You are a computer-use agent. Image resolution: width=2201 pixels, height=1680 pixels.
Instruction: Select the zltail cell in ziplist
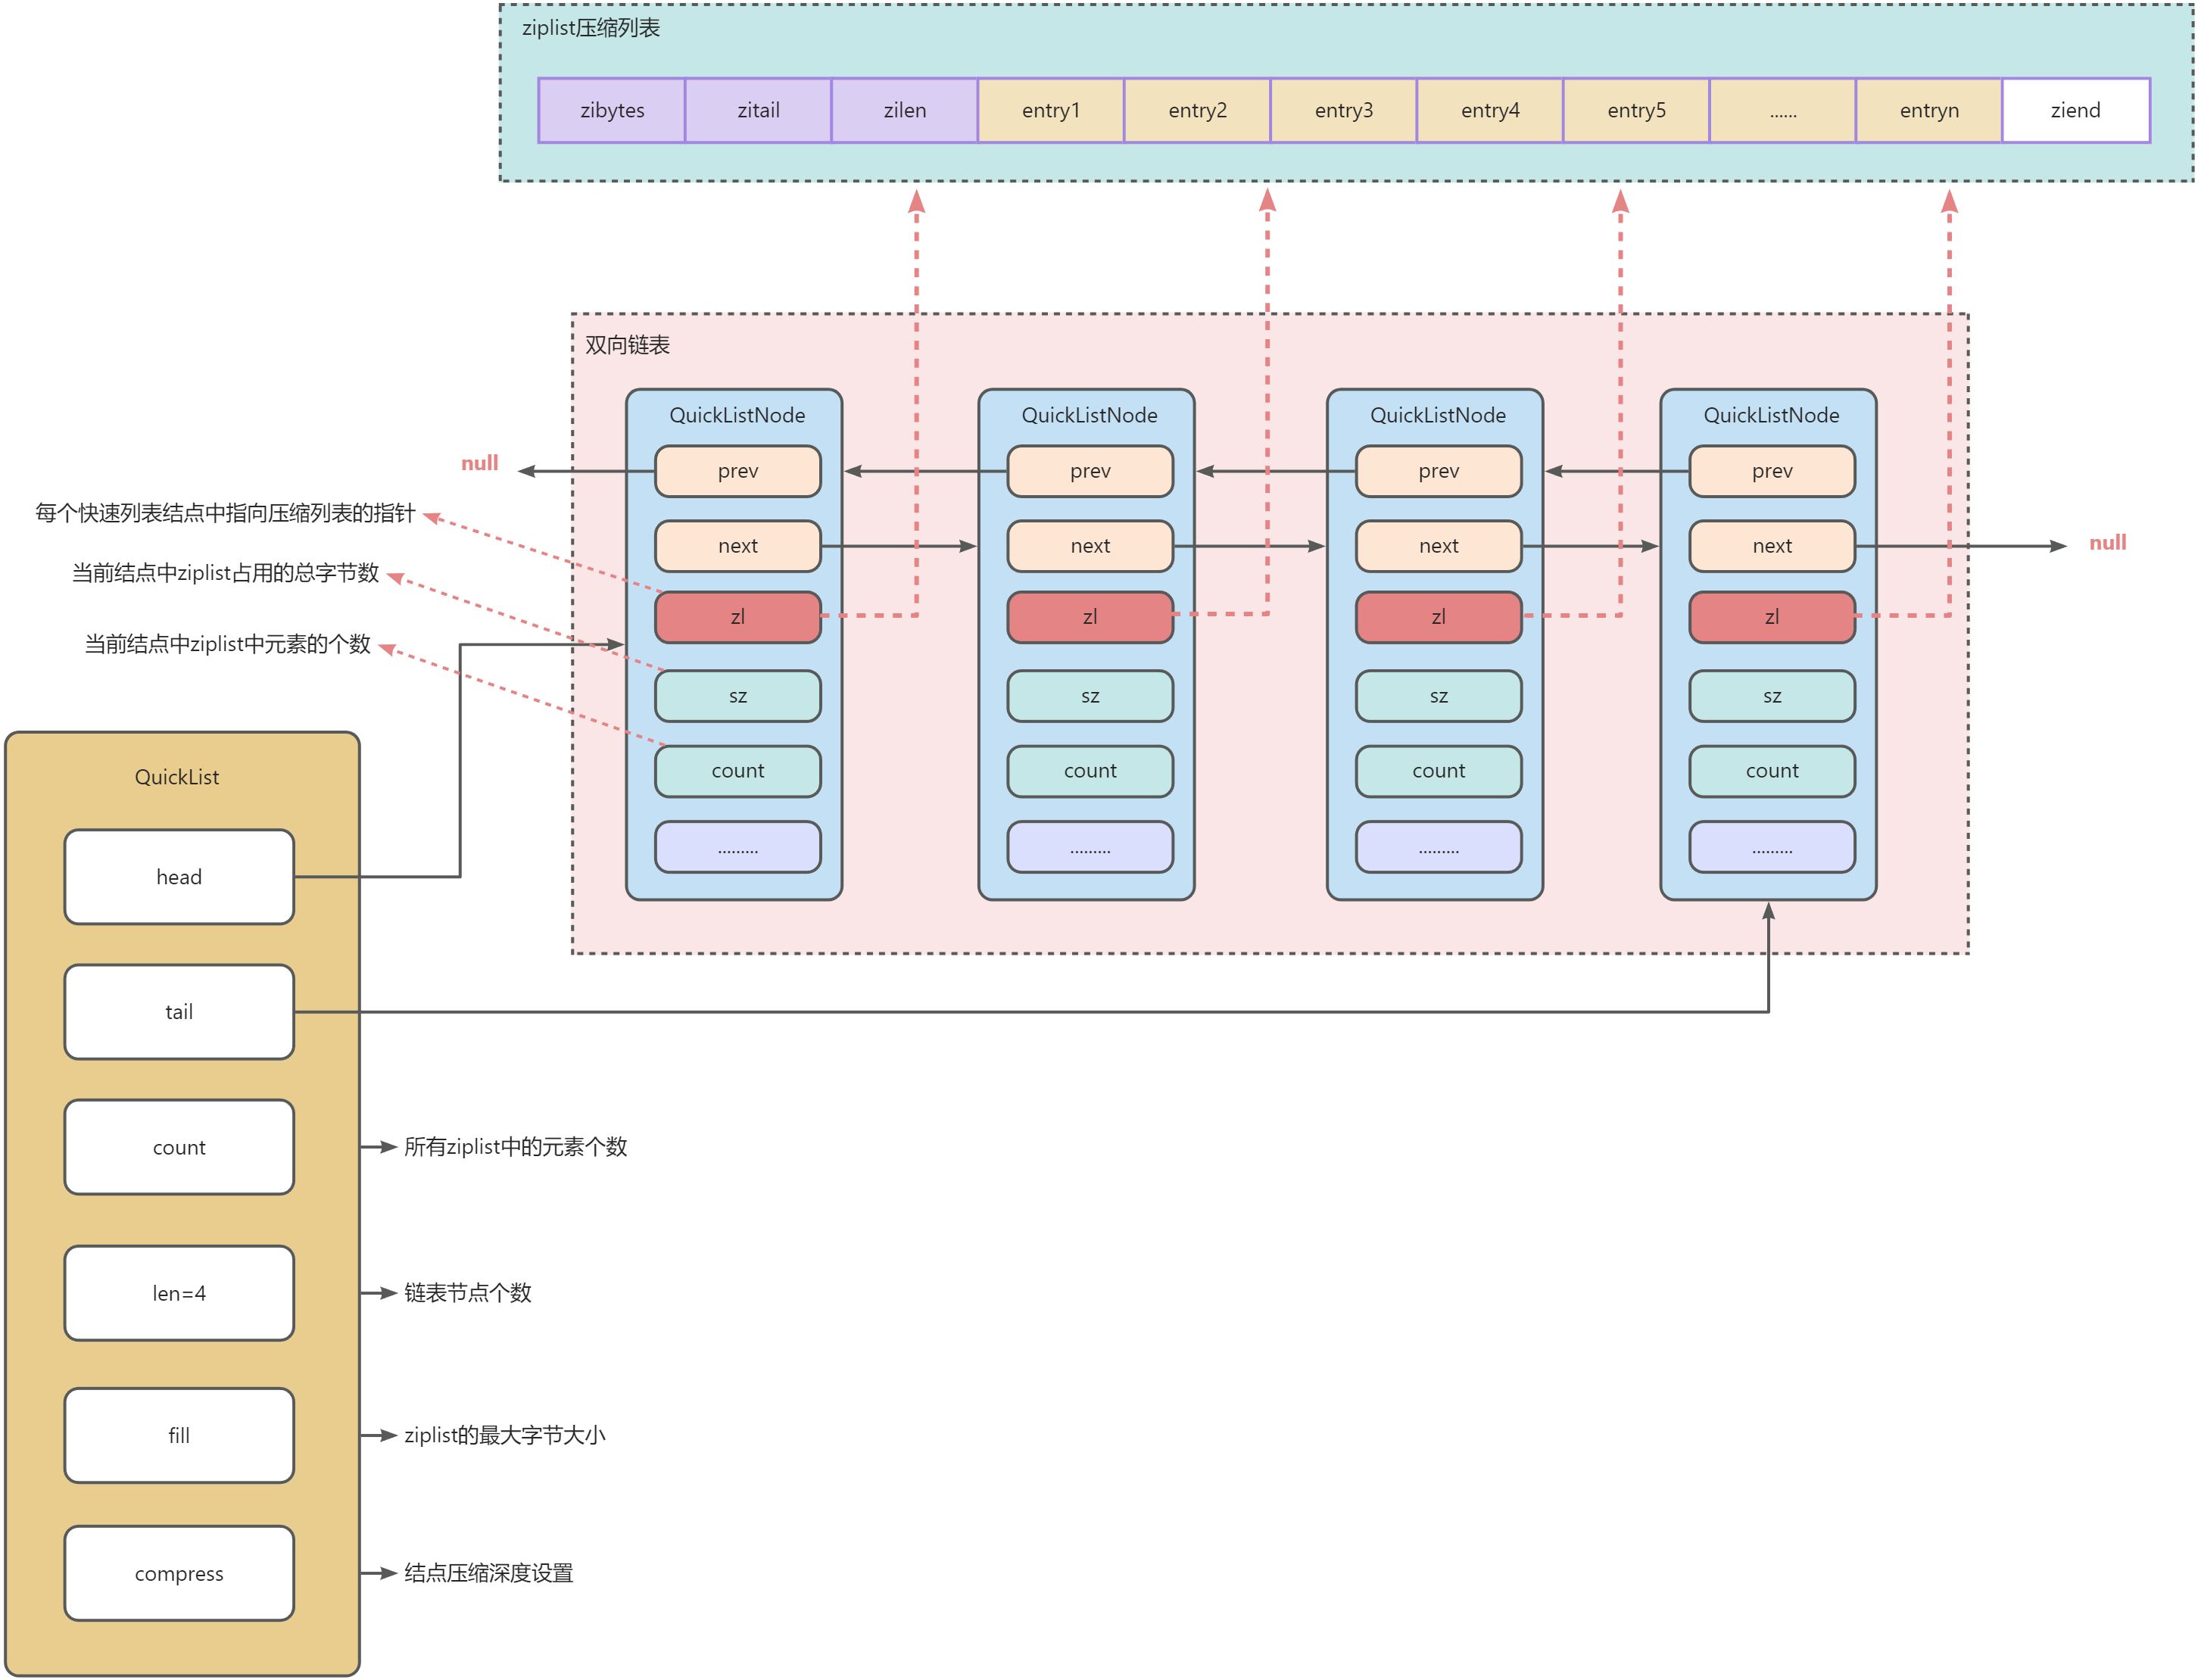[x=758, y=111]
